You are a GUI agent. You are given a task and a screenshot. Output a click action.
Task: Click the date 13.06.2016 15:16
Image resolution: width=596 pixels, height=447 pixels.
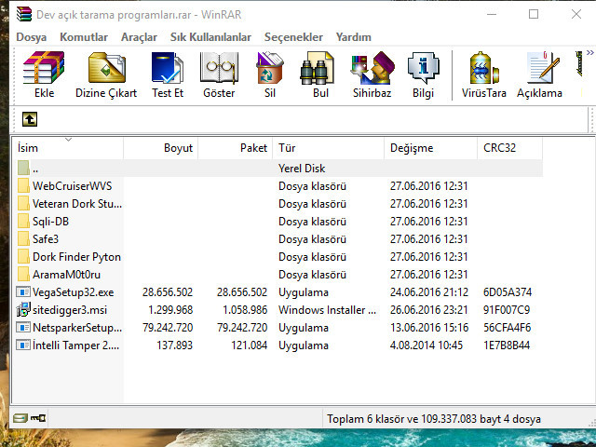coord(429,328)
